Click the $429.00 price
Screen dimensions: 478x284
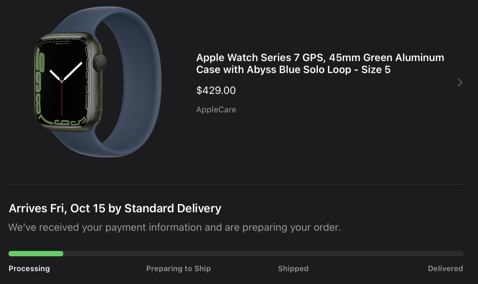216,90
